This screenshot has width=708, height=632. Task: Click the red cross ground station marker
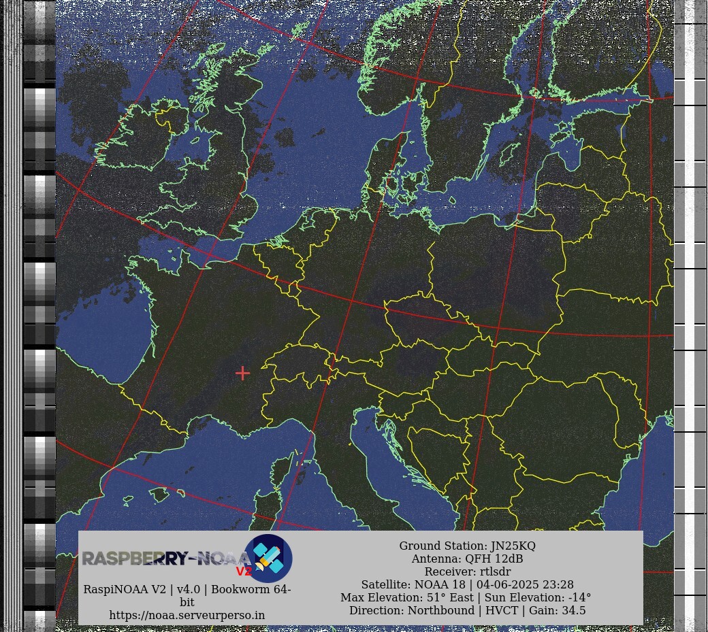tap(243, 373)
